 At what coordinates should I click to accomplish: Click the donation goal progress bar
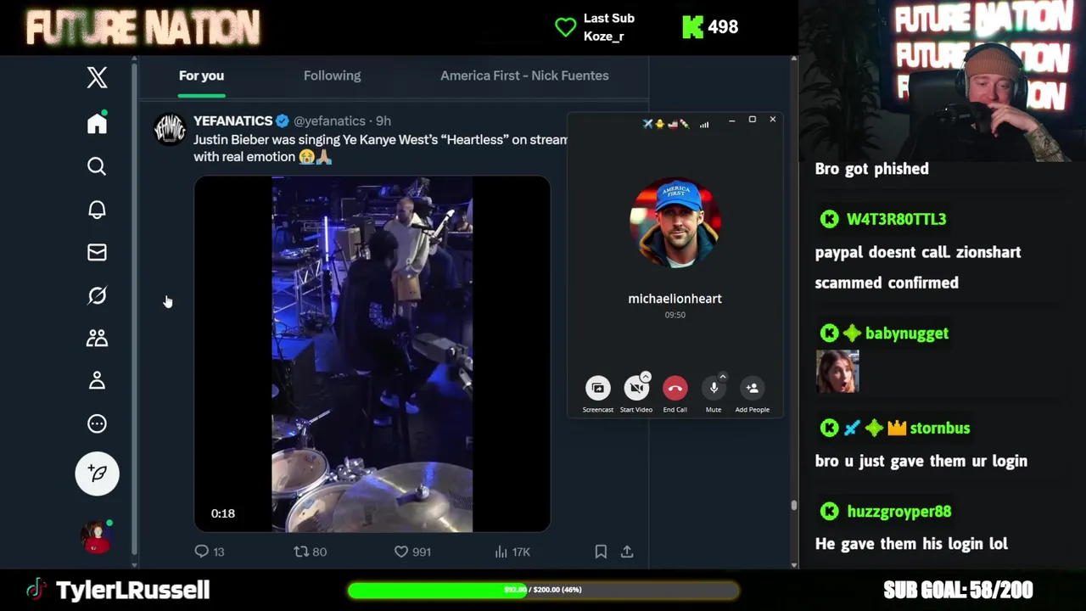point(543,590)
